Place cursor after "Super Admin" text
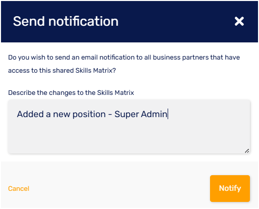 pos(168,114)
